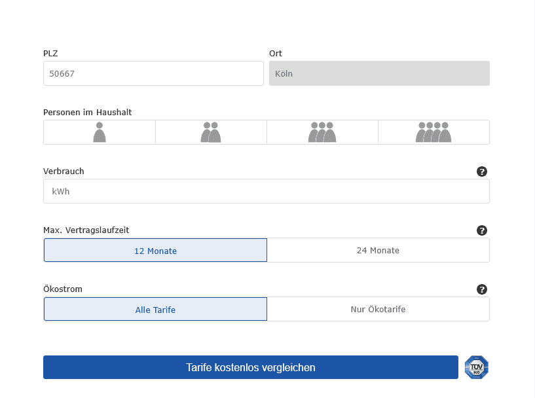Click the 'Max. Vertragslaufzeit' label text
535x398 pixels.
click(x=86, y=230)
